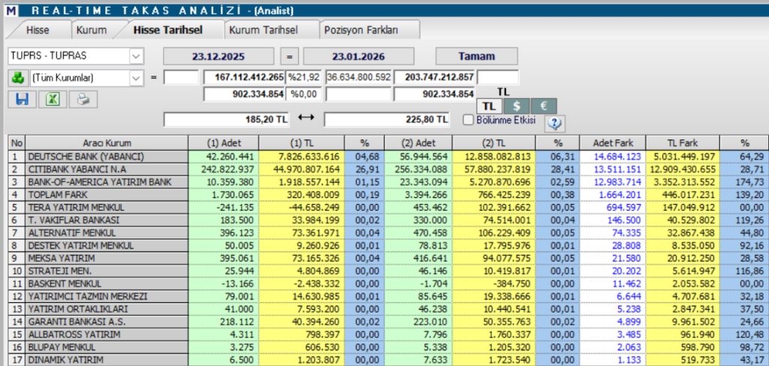
Task: Click the M application logo in title bar
Action: tap(9, 10)
